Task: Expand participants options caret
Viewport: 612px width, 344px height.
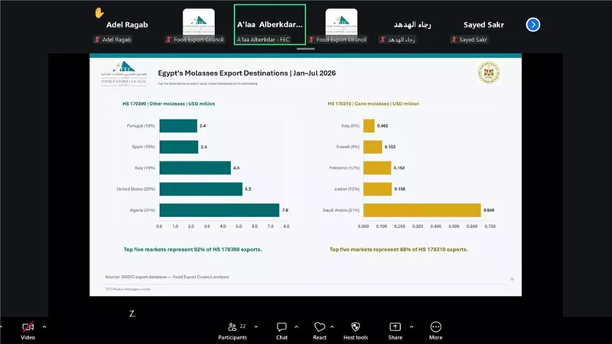Action: coord(256,327)
